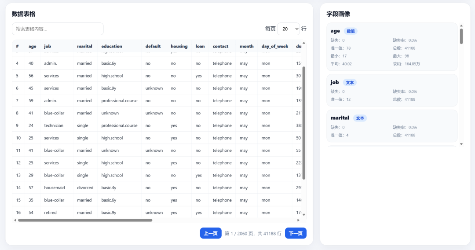Click the table's horizontal scrollbar thumb

pos(85,221)
